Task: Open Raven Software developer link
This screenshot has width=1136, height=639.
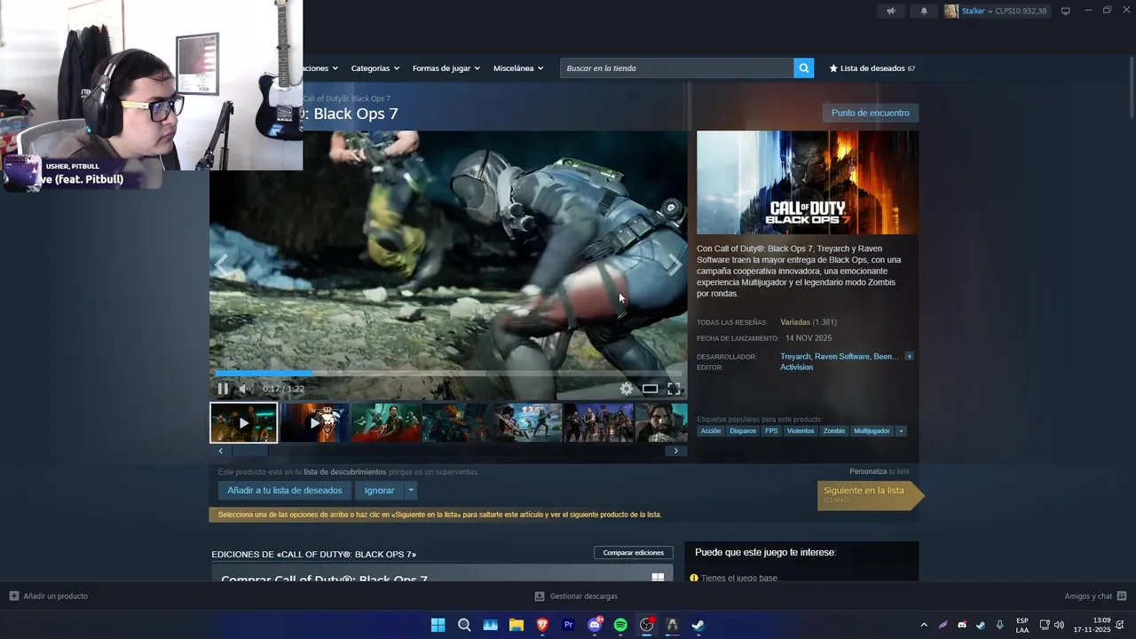Action: (842, 357)
